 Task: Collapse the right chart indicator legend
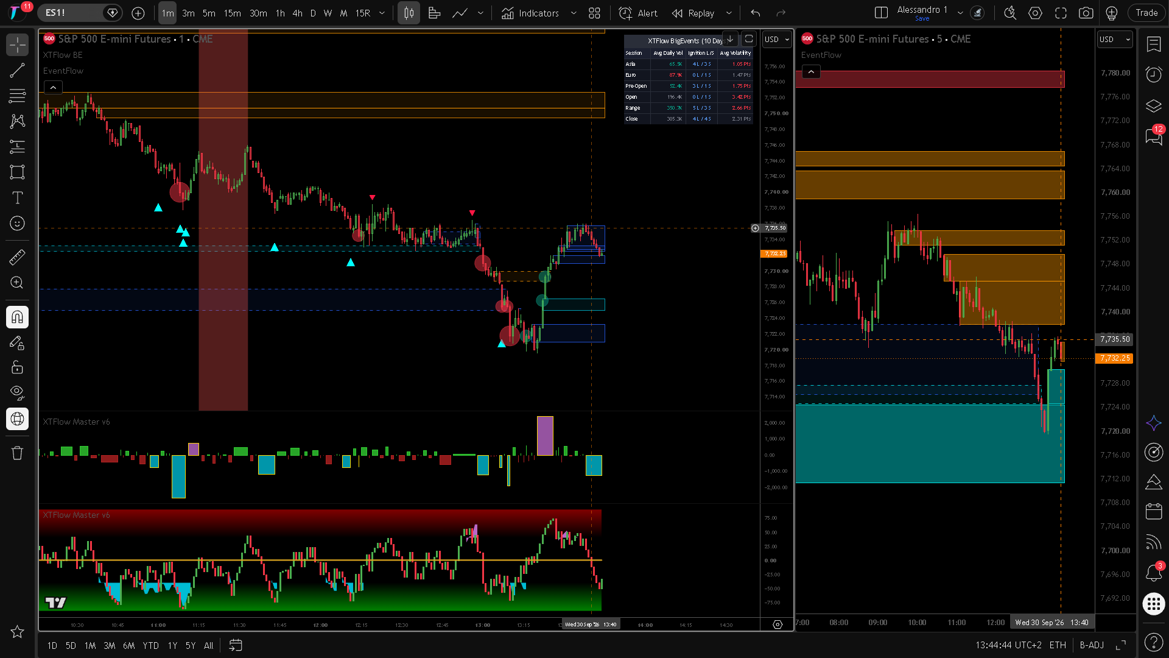click(811, 72)
